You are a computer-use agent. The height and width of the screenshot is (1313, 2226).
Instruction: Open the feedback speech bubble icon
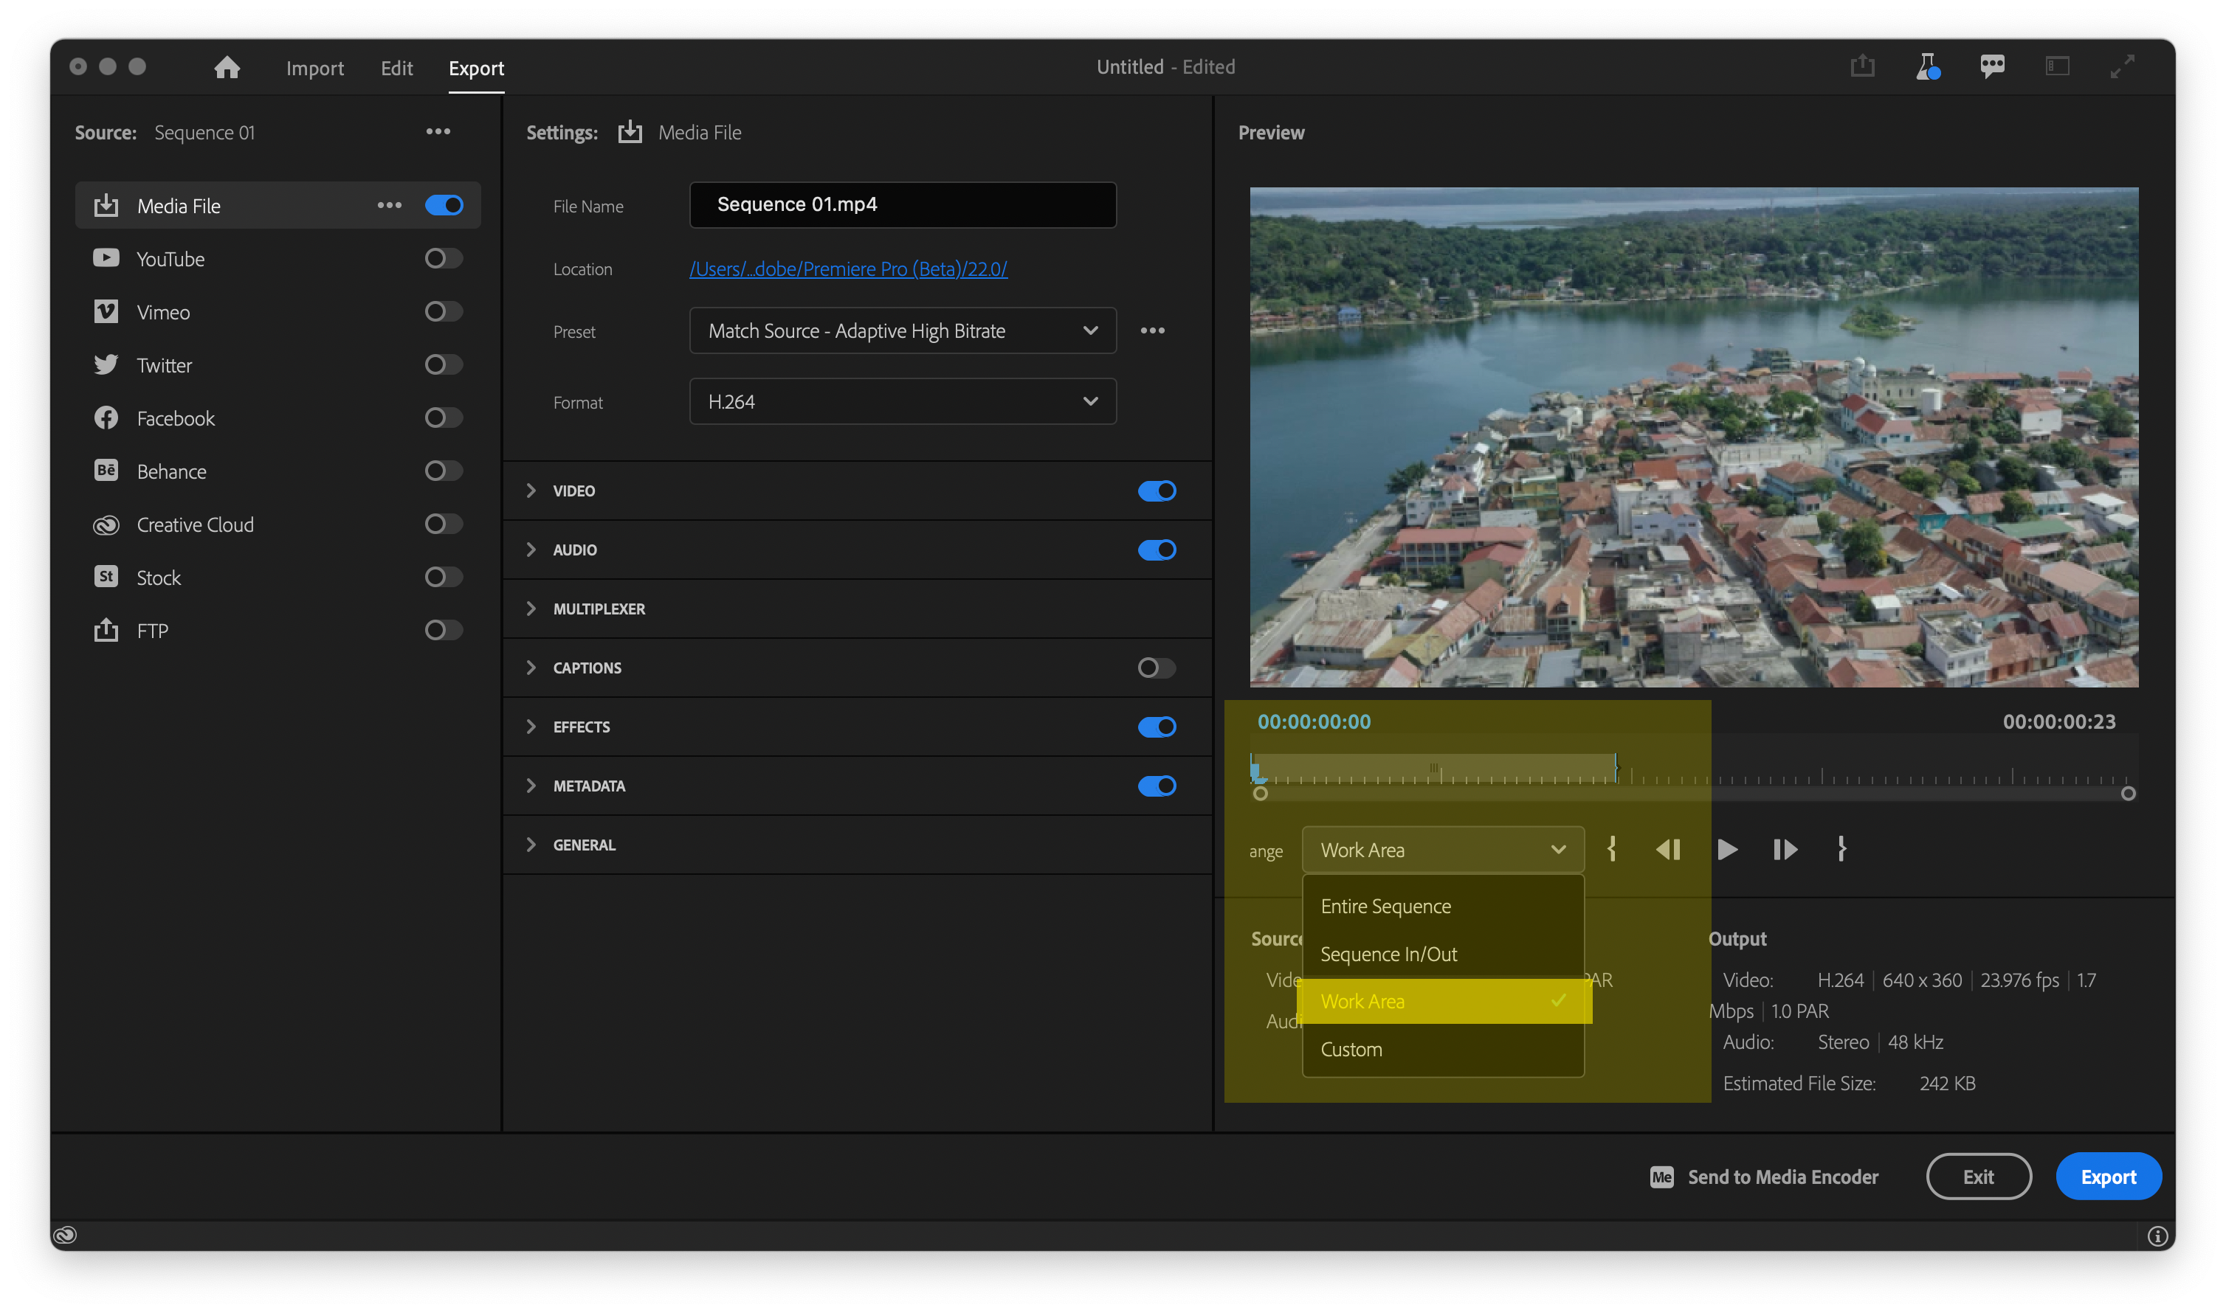[x=1991, y=66]
